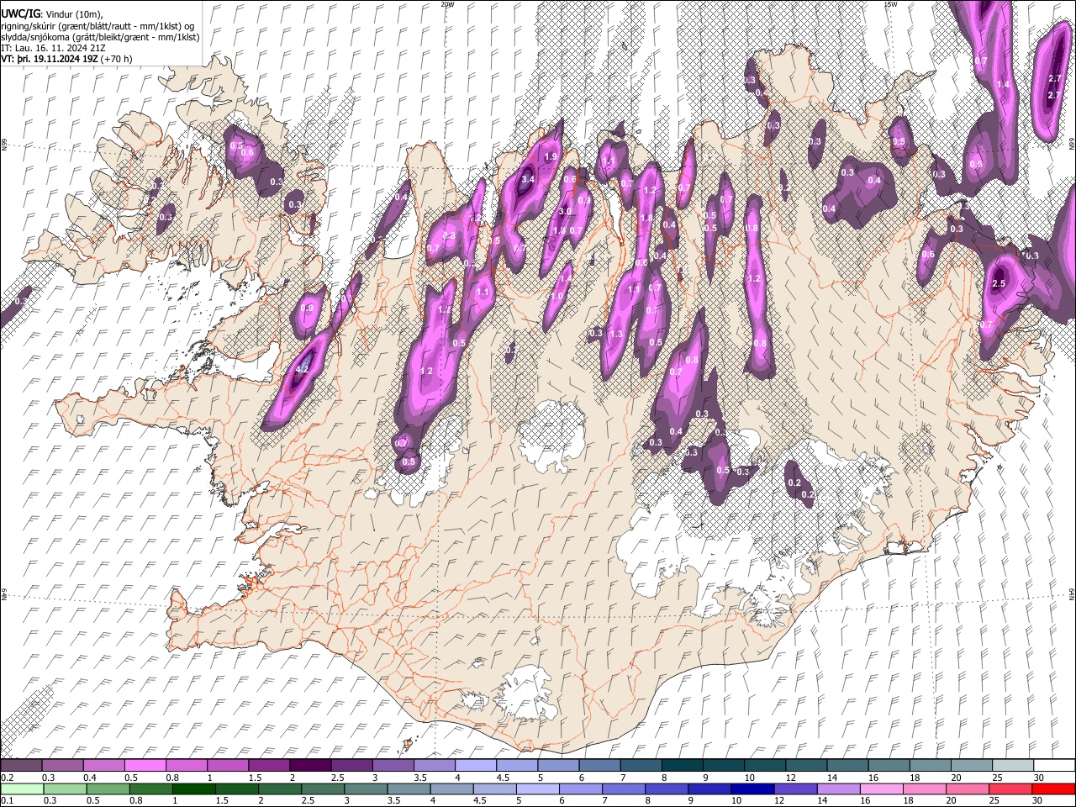Pick the navy blue 10–12 rain legend swatch
The width and height of the screenshot is (1076, 807).
pyautogui.click(x=753, y=789)
